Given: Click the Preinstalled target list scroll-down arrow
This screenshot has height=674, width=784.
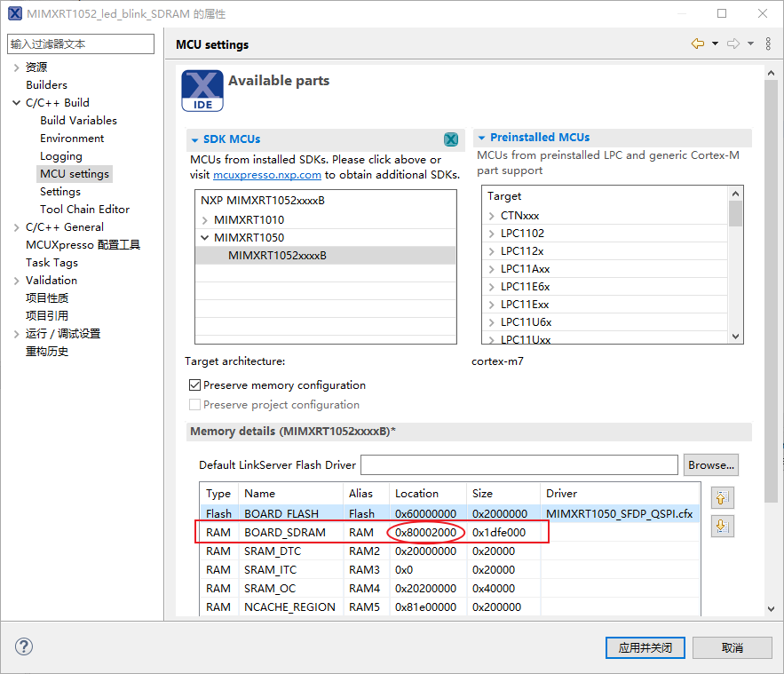Looking at the screenshot, I should point(735,337).
